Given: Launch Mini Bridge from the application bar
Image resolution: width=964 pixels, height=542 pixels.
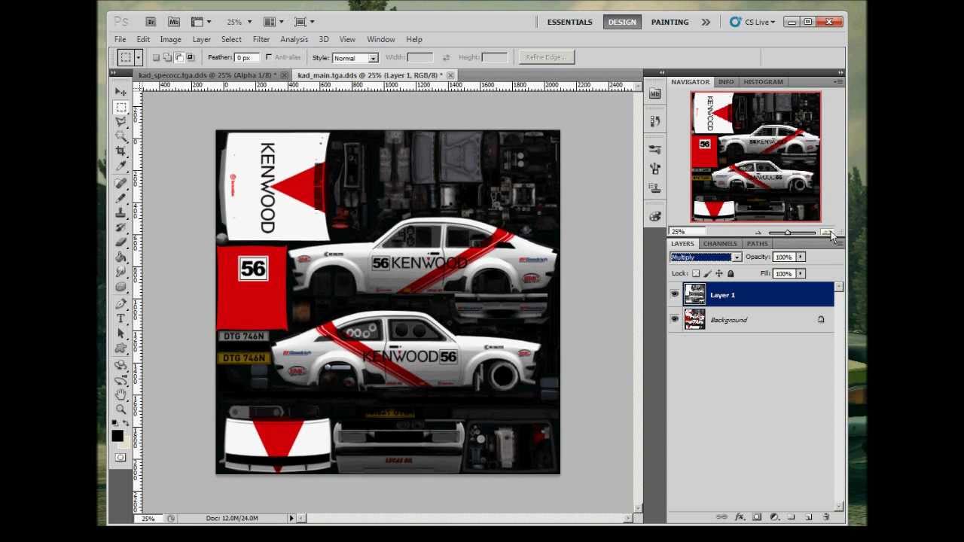Looking at the screenshot, I should (174, 22).
